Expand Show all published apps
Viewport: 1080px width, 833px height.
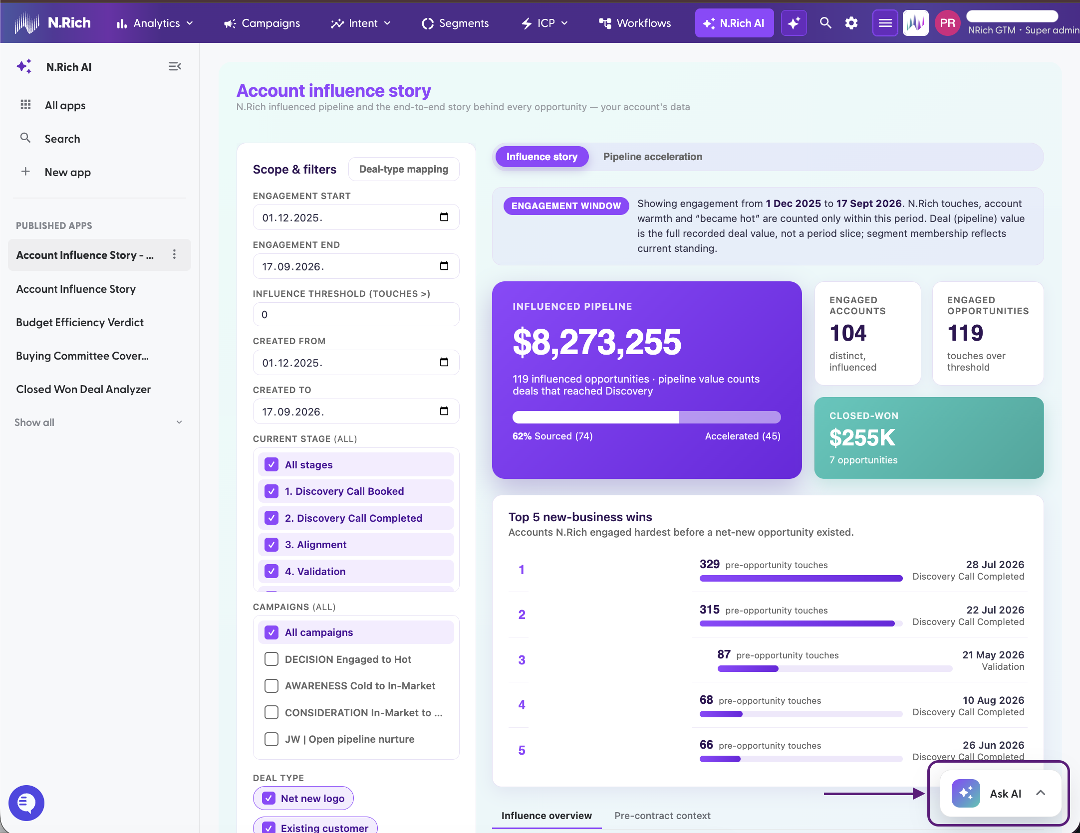(x=99, y=422)
